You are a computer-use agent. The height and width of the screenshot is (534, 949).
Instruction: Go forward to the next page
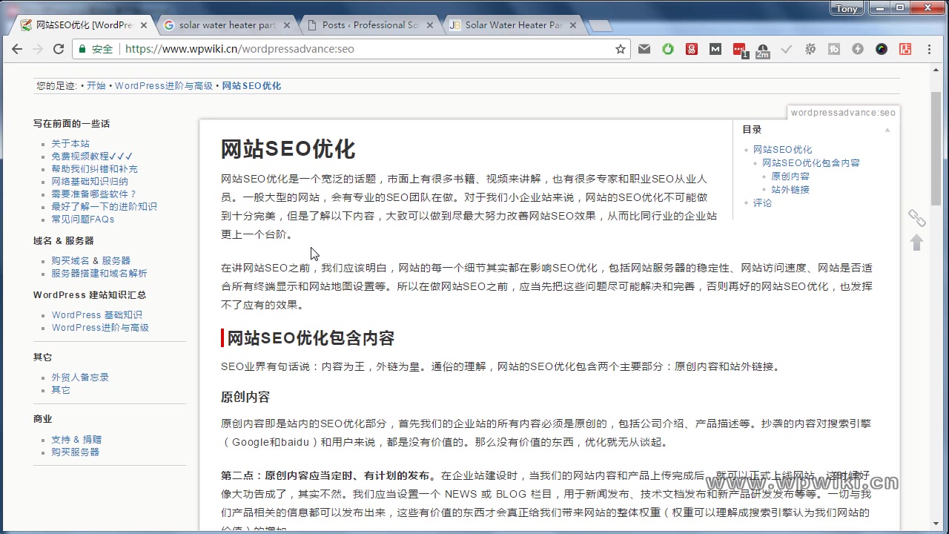[x=38, y=49]
